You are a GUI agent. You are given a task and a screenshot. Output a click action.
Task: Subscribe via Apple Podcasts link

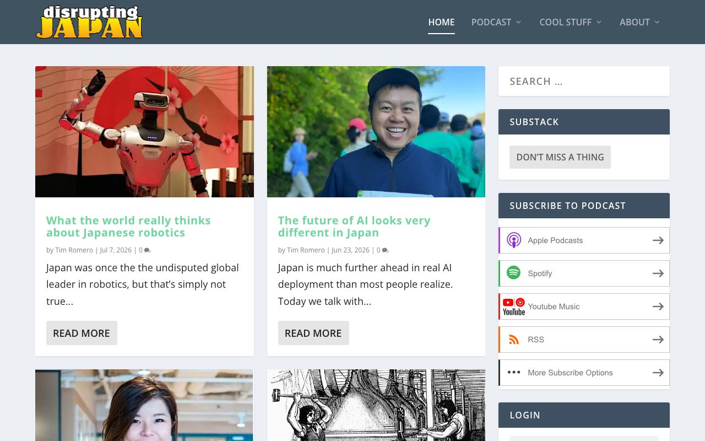[x=584, y=240]
